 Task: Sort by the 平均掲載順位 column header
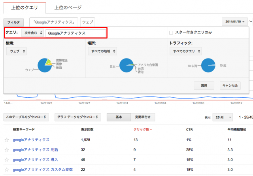(237, 129)
